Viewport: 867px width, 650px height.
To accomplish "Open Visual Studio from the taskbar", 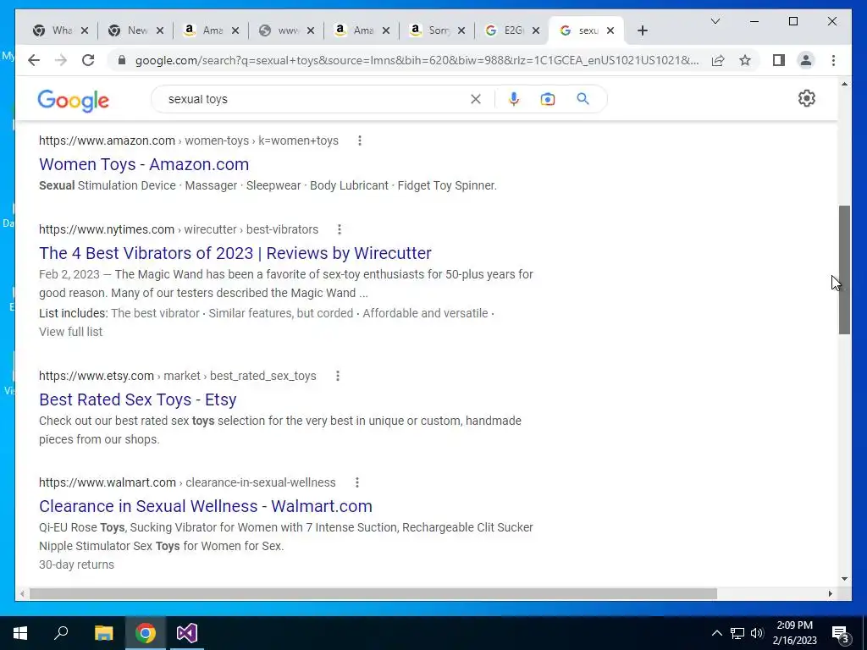I will pyautogui.click(x=187, y=633).
